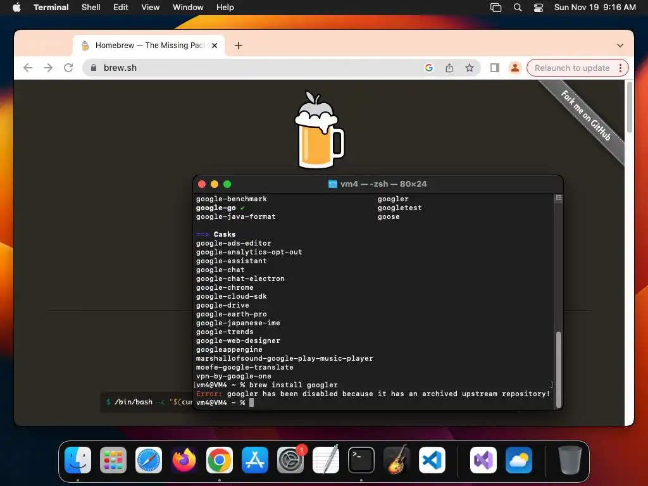The height and width of the screenshot is (486, 648).
Task: Open Launchpad from the Dock
Action: click(113, 459)
